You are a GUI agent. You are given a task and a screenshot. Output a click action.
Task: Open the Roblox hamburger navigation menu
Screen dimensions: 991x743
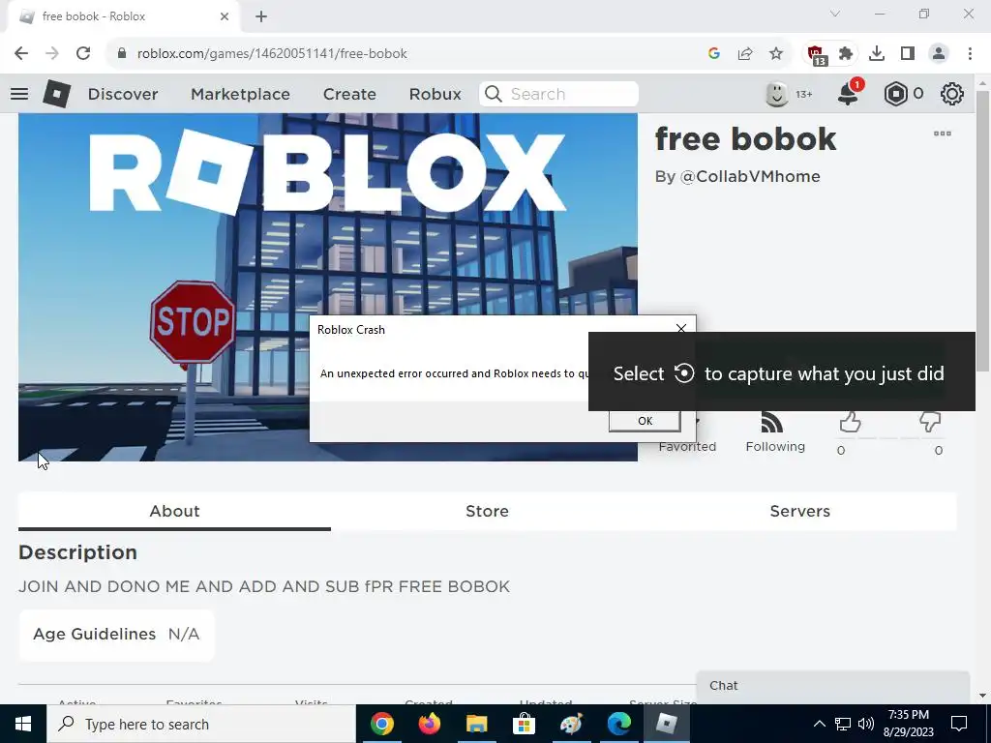pos(19,94)
